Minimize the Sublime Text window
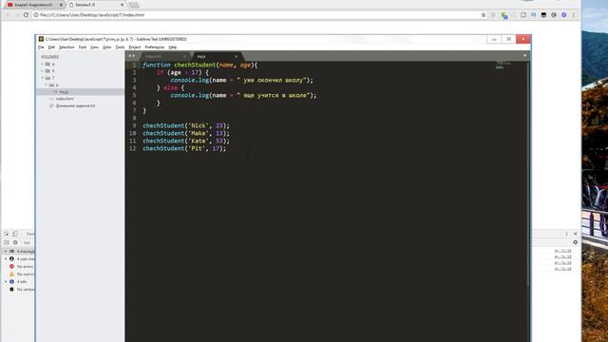This screenshot has height=342, width=608. 494,39
